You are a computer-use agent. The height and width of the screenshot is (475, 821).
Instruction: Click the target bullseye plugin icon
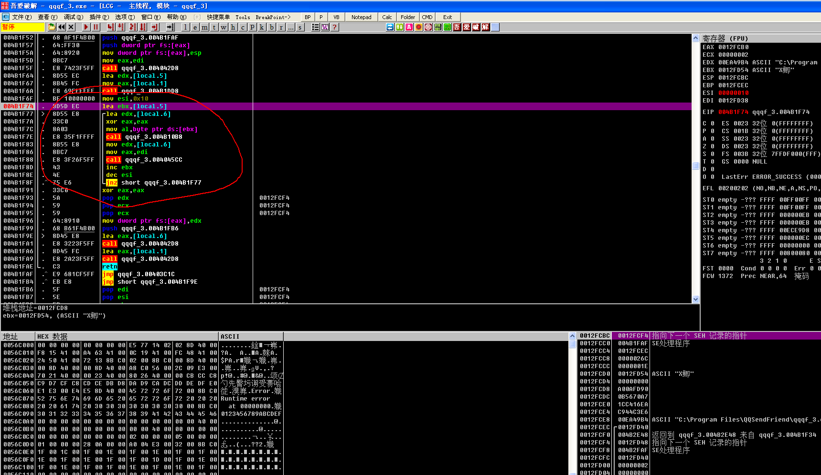click(x=428, y=27)
